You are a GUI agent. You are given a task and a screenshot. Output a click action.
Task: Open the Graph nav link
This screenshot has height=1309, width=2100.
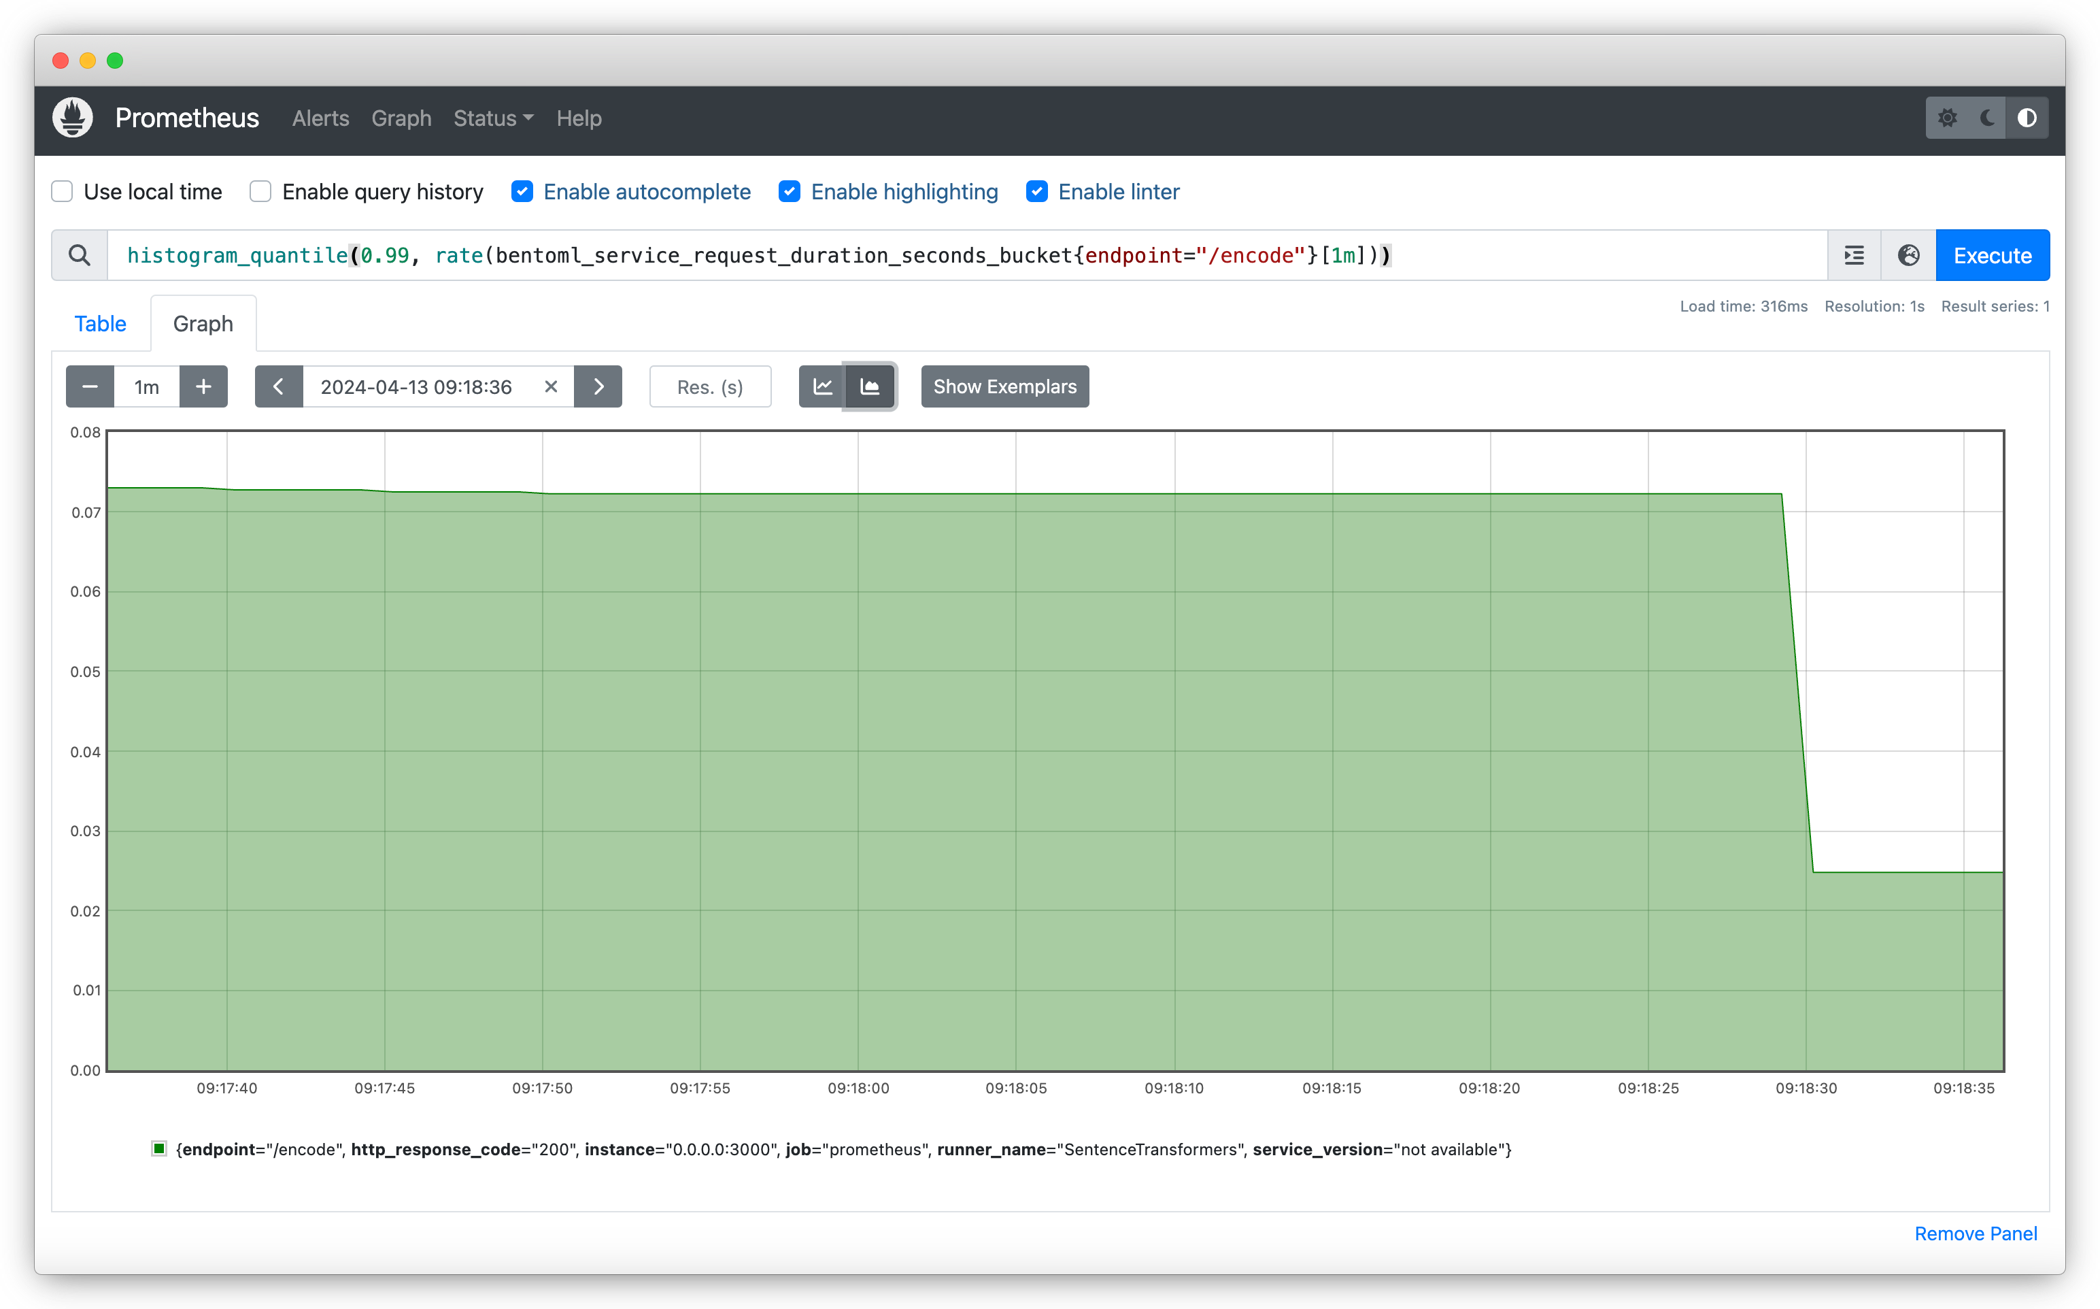[x=401, y=118]
